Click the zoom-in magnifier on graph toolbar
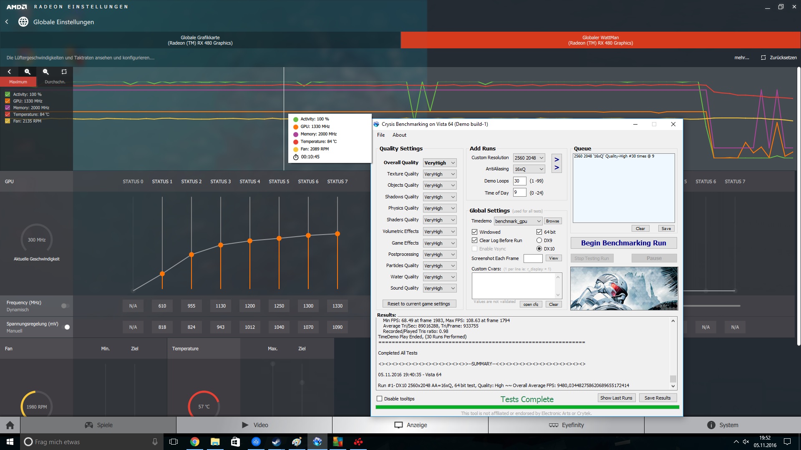801x450 pixels. [x=28, y=72]
